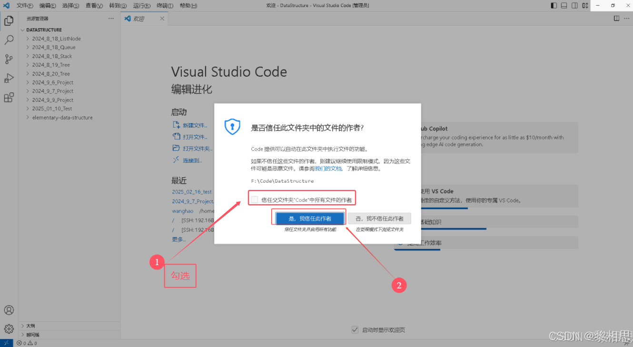The width and height of the screenshot is (633, 347).
Task: Open errors and warnings count in status bar
Action: click(x=27, y=343)
